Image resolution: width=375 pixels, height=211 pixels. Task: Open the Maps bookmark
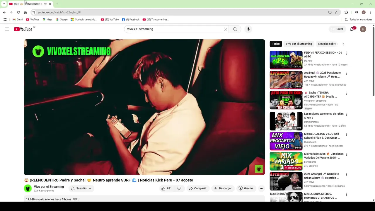(47, 20)
